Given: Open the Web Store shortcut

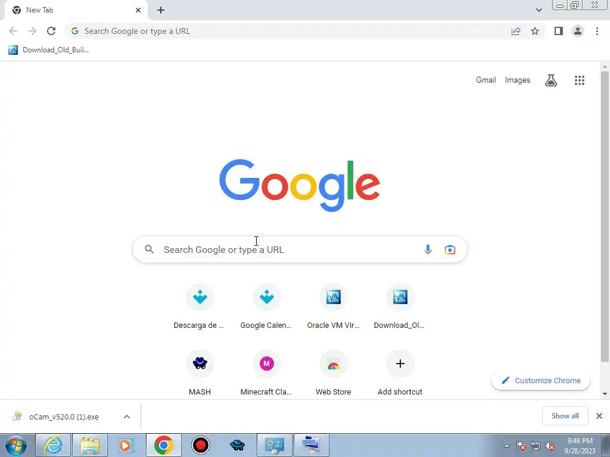Looking at the screenshot, I should click(x=334, y=373).
